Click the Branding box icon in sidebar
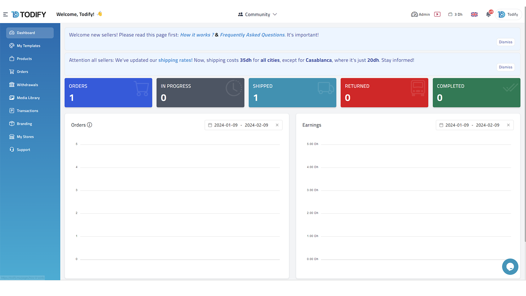Image resolution: width=526 pixels, height=296 pixels. click(12, 124)
